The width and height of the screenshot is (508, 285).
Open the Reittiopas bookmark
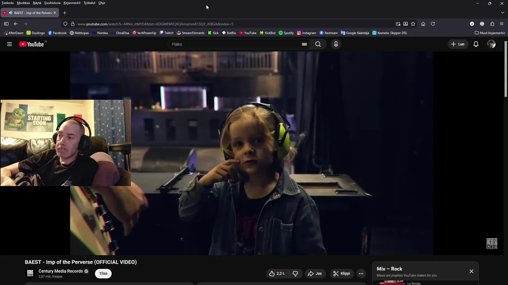pyautogui.click(x=79, y=33)
